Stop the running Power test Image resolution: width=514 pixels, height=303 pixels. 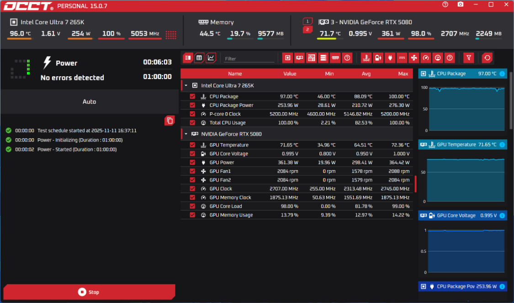click(x=89, y=292)
